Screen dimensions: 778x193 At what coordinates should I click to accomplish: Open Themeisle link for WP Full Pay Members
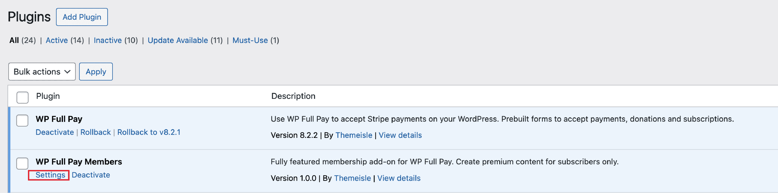coord(352,178)
